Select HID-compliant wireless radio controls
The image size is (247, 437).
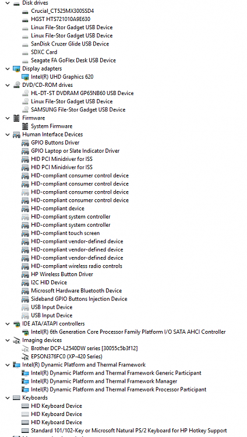tap(76, 266)
